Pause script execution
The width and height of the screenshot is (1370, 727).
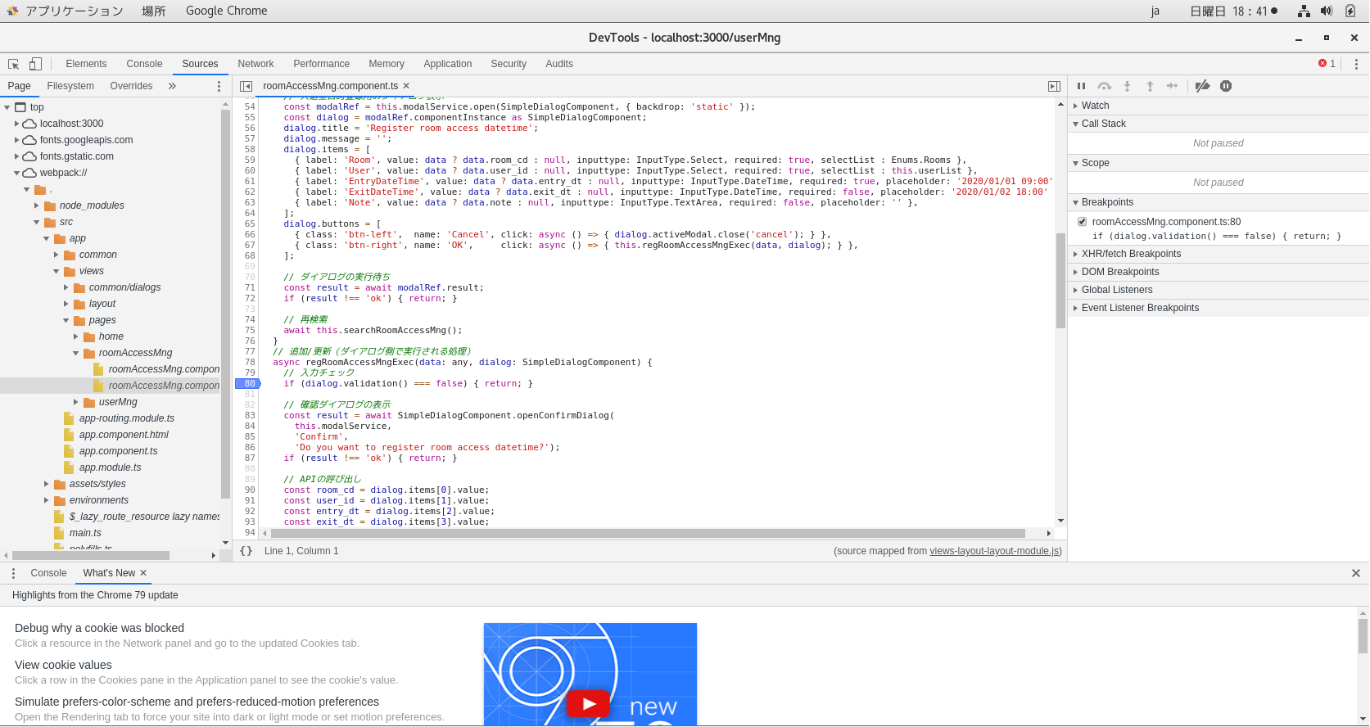1081,86
